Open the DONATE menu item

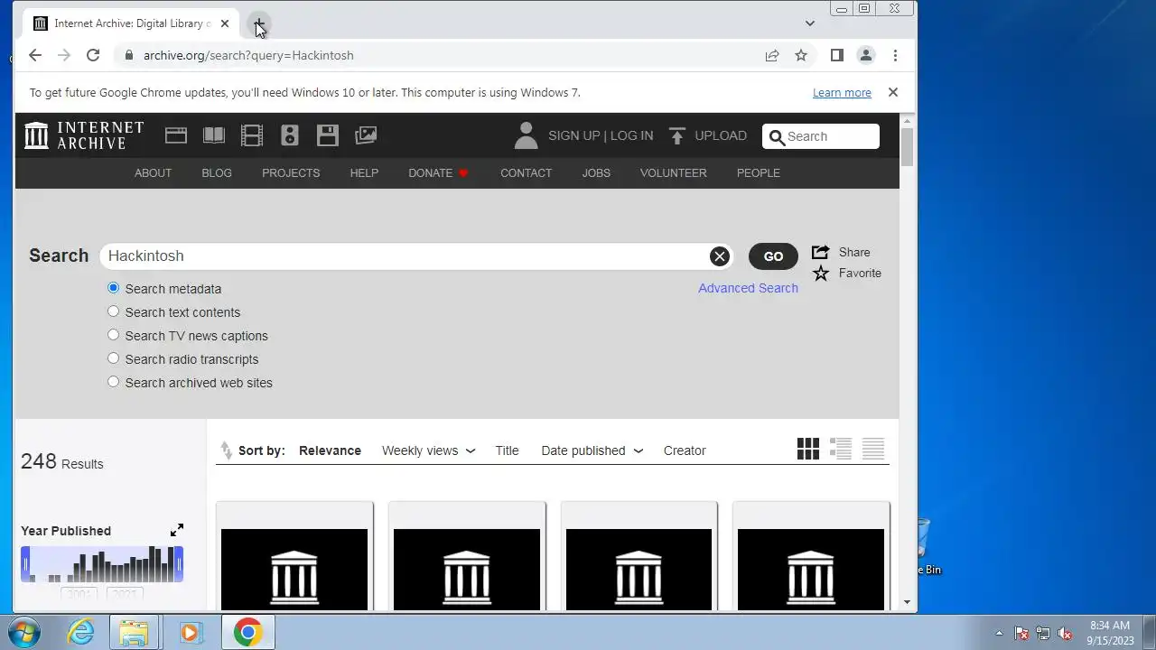tap(438, 173)
